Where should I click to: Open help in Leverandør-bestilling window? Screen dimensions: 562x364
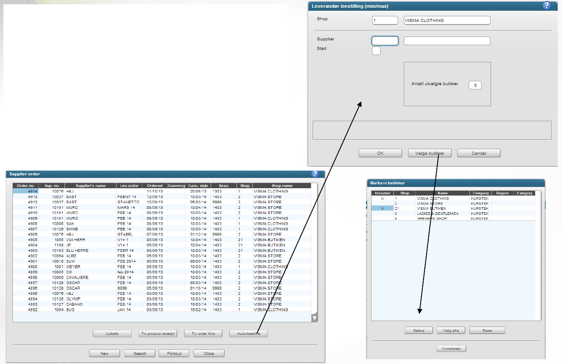tap(547, 6)
